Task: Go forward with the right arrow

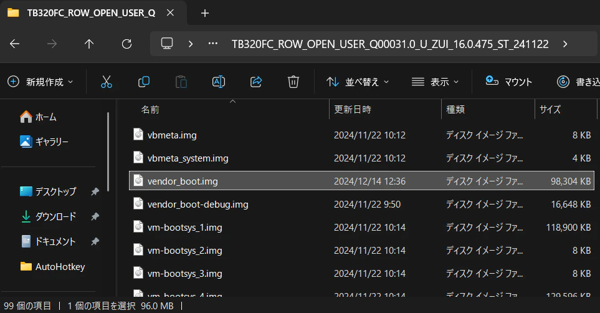Action: pyautogui.click(x=52, y=44)
